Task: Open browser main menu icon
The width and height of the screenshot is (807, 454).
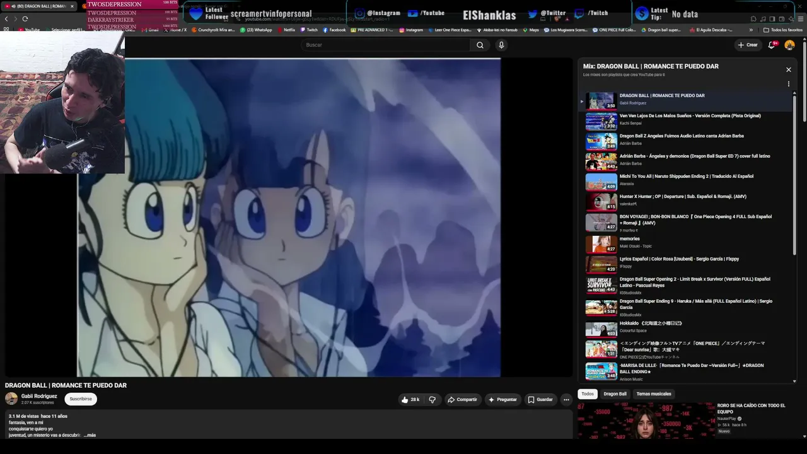Action: (800, 19)
